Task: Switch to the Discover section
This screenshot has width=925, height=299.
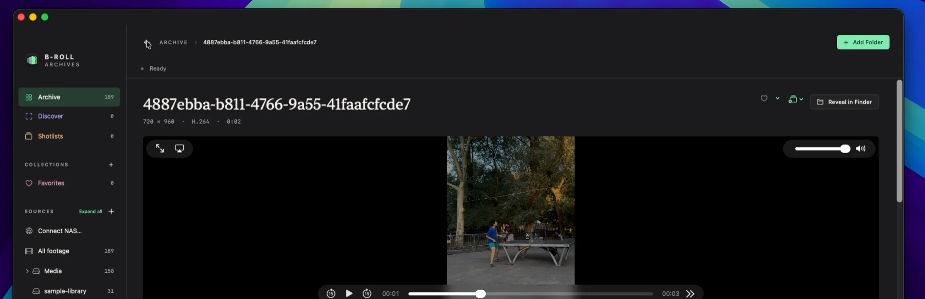Action: (69, 116)
